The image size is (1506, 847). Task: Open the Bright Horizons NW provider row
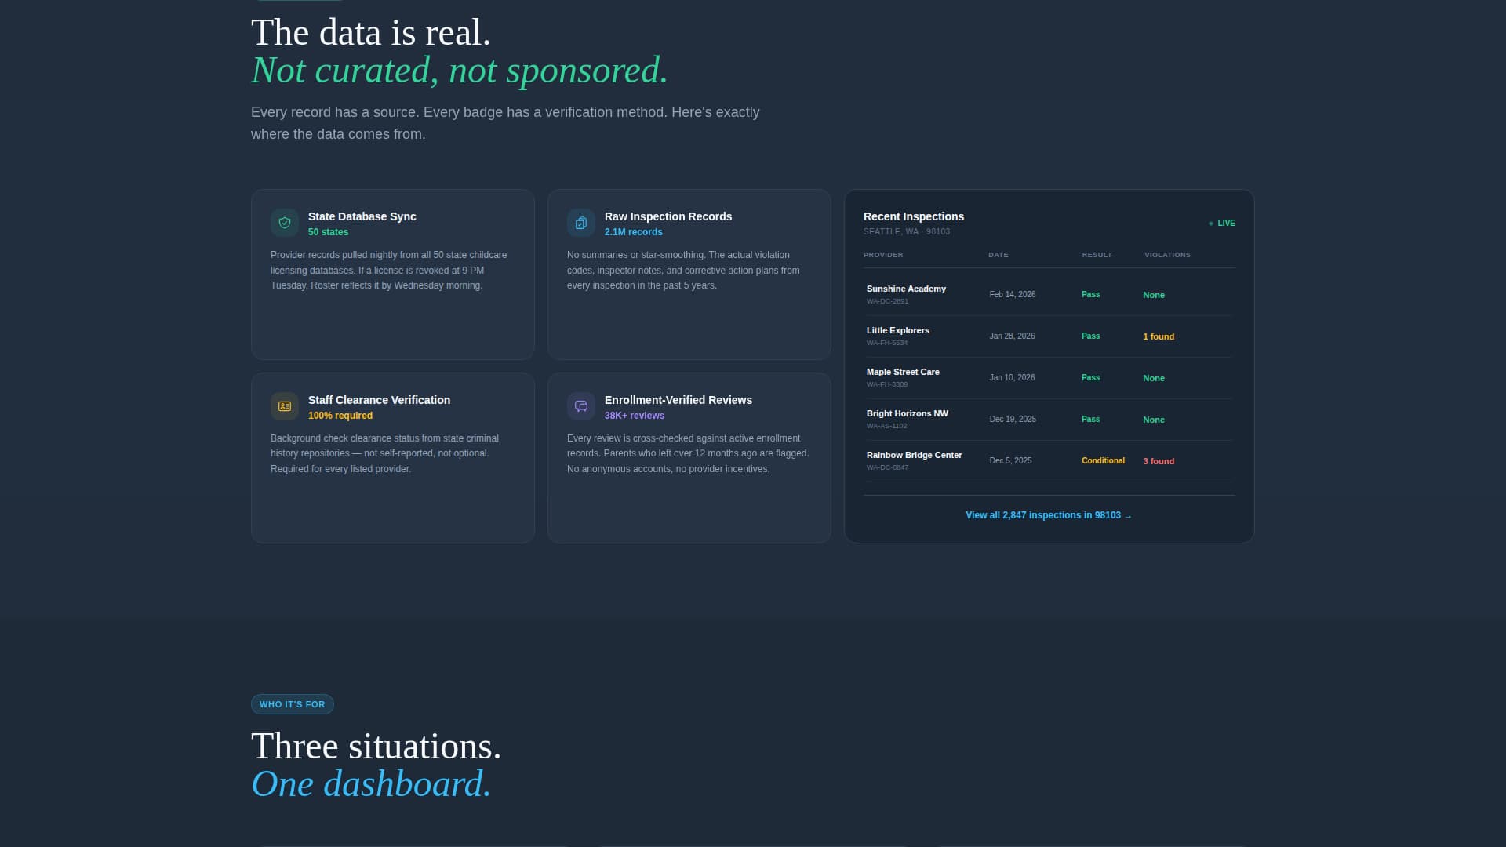[x=1049, y=420]
